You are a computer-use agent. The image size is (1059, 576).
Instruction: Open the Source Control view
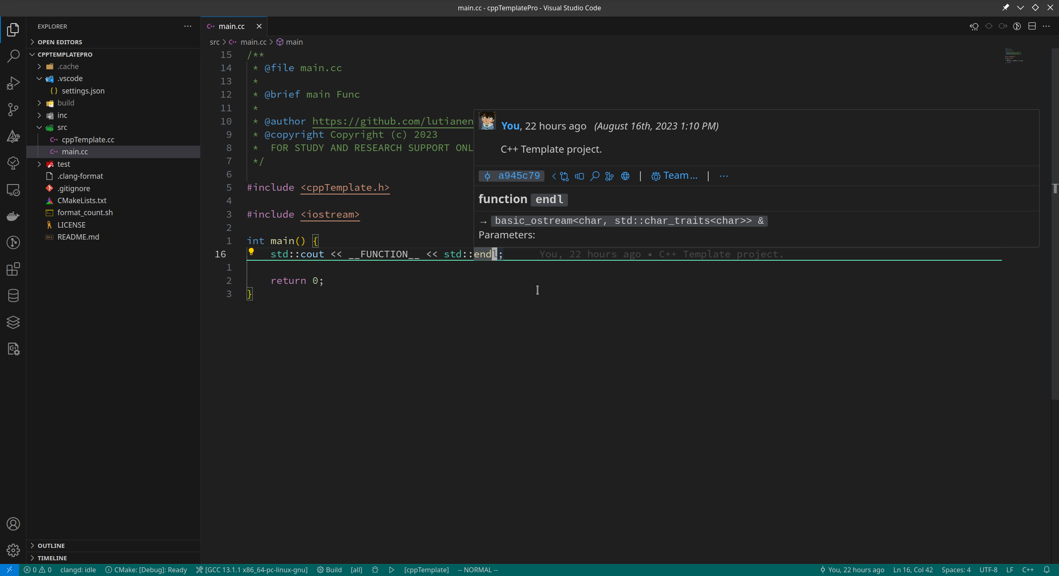pyautogui.click(x=13, y=110)
